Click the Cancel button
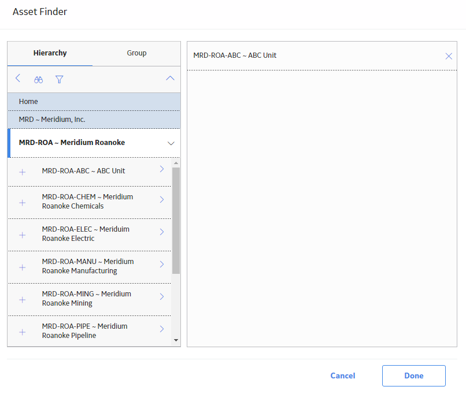The height and width of the screenshot is (394, 466). point(343,376)
